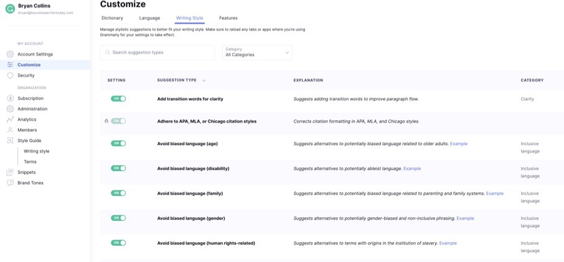
Task: Turn off Avoid biased language (gender)
Action: coord(118,218)
